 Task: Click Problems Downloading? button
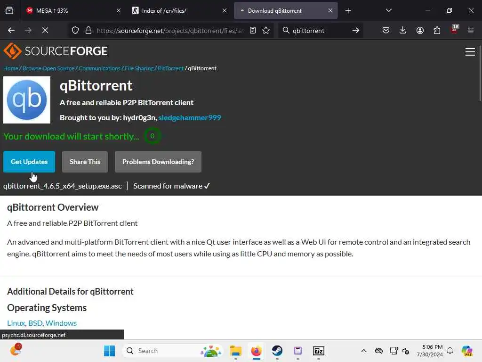(158, 162)
